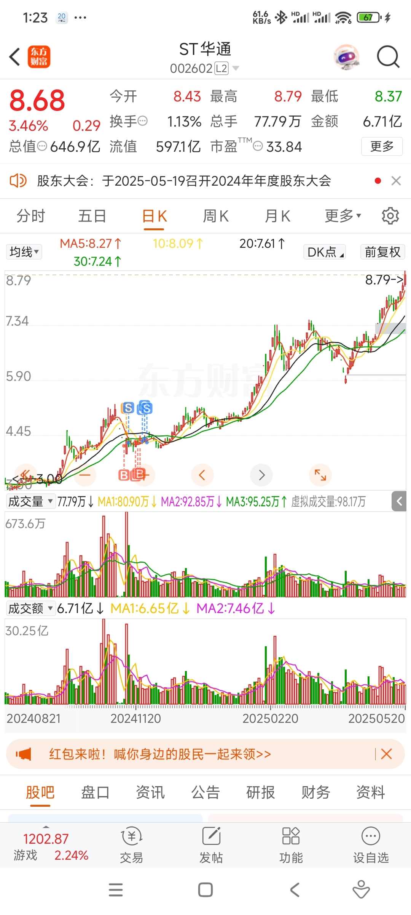
Task: Move chart right with right arrow button
Action: pos(261,475)
